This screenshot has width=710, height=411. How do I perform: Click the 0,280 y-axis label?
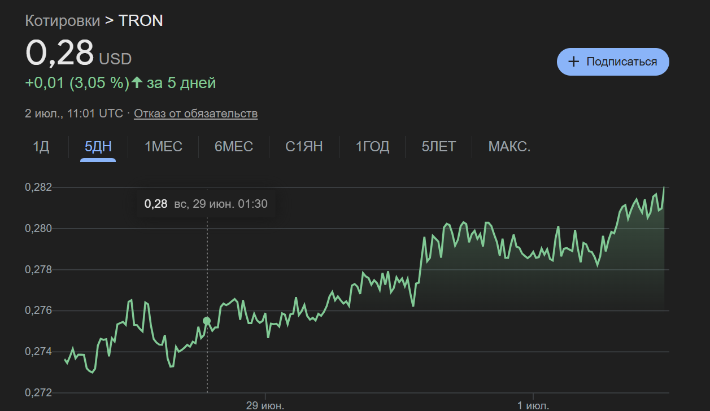pos(38,229)
